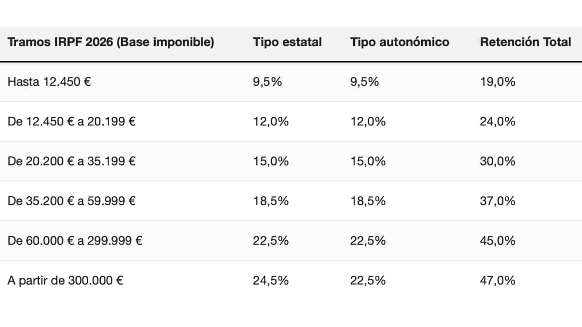The image size is (582, 327).
Task: Click the "De 60.000 € a 299.999 €" bracket
Action: pos(75,241)
